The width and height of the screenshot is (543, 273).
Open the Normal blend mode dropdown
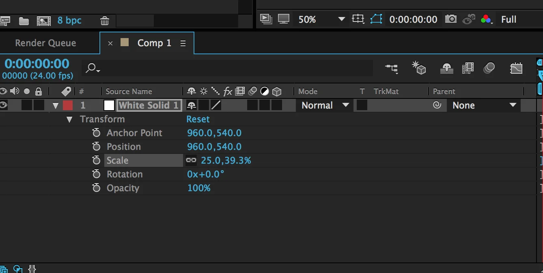324,105
